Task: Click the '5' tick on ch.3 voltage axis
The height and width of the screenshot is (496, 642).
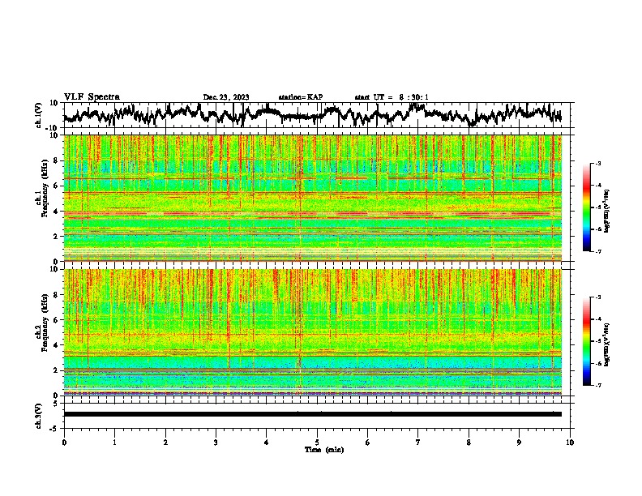Action: pyautogui.click(x=56, y=404)
